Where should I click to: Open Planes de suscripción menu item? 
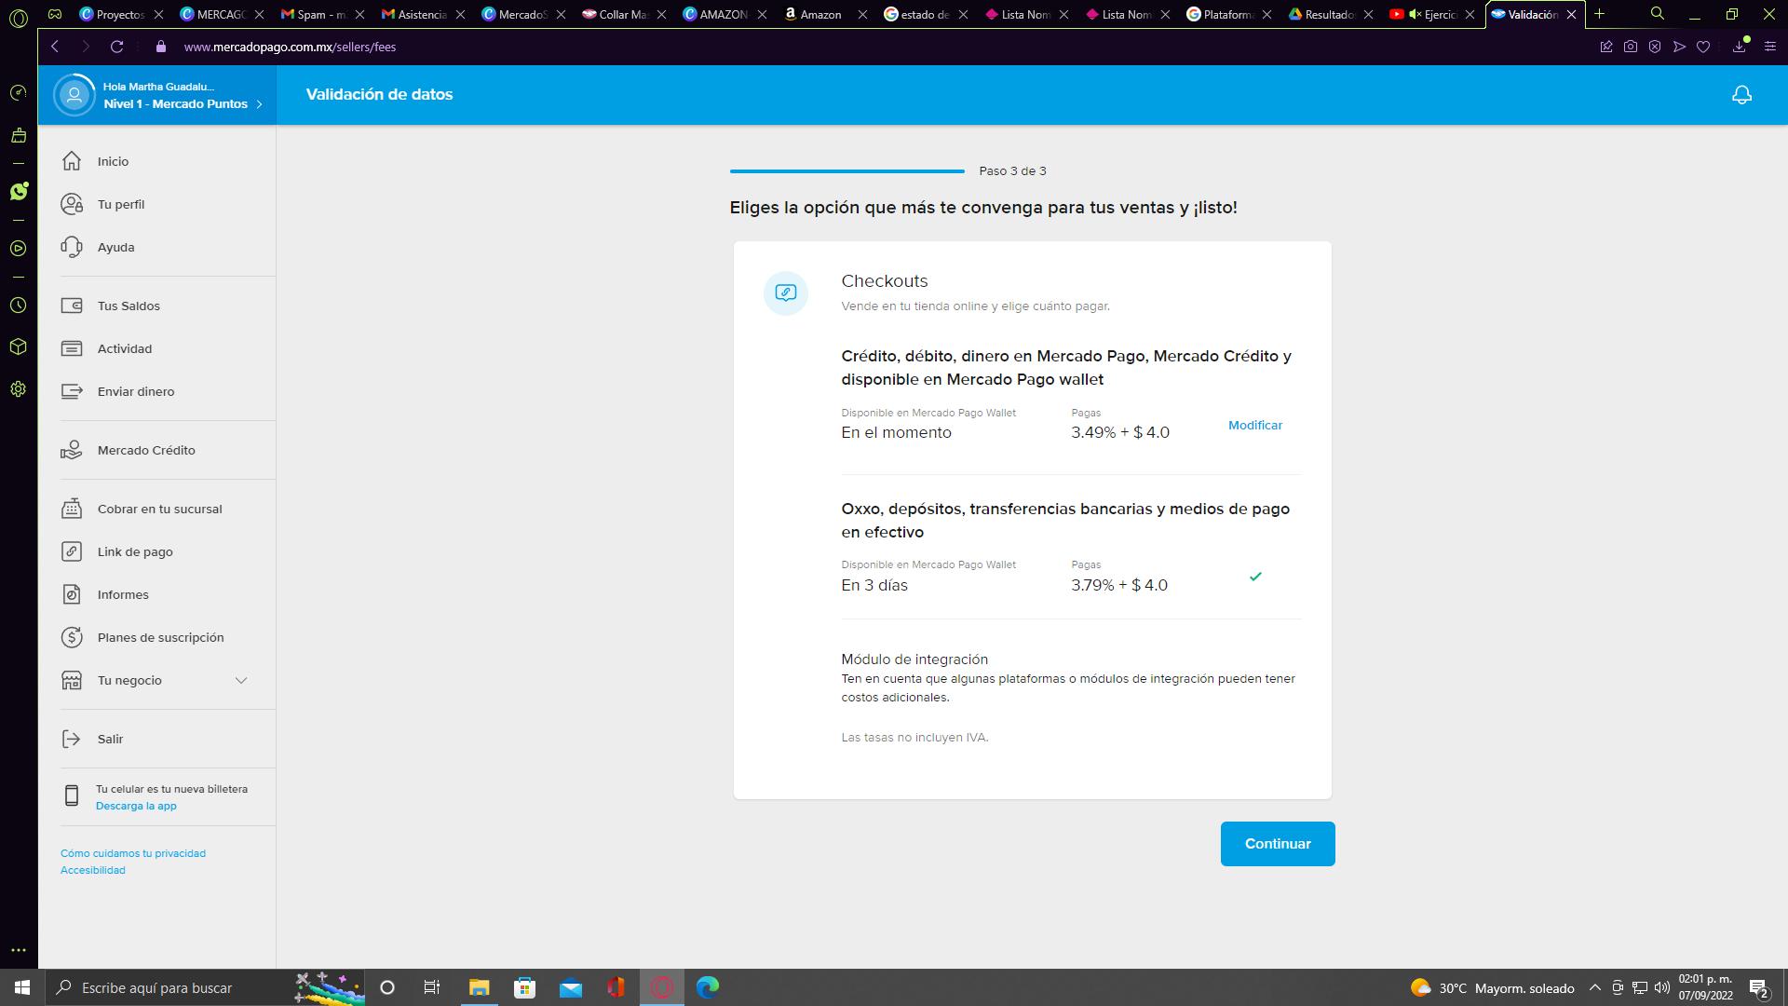[160, 637]
